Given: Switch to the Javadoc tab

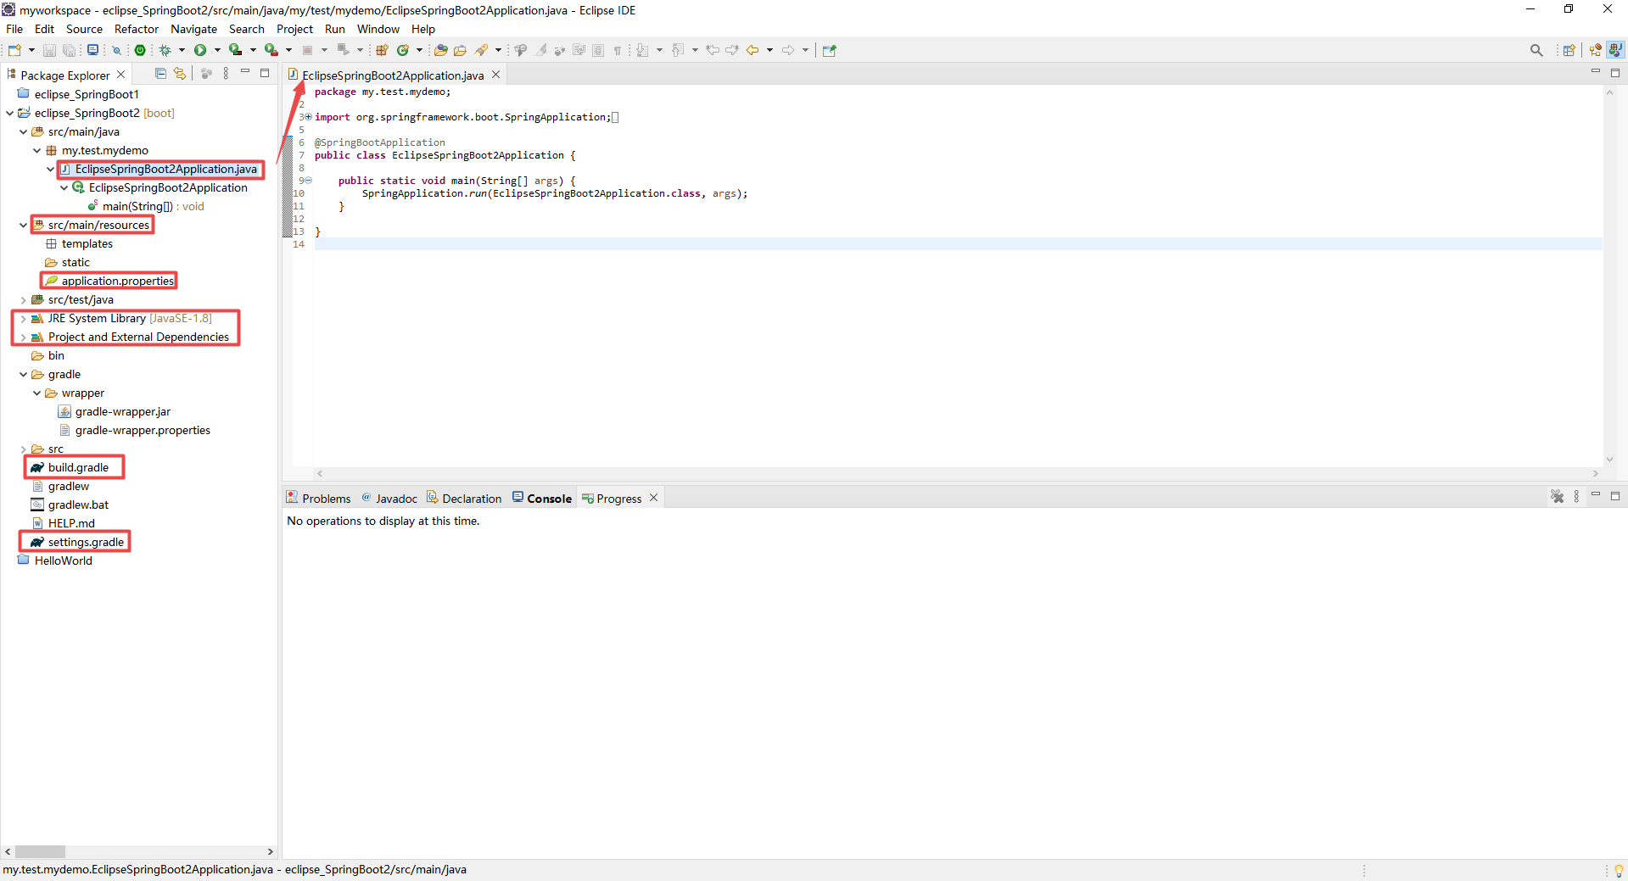Looking at the screenshot, I should click(x=389, y=499).
